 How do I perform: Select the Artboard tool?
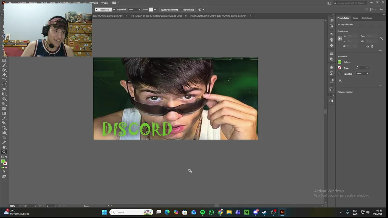[4, 138]
